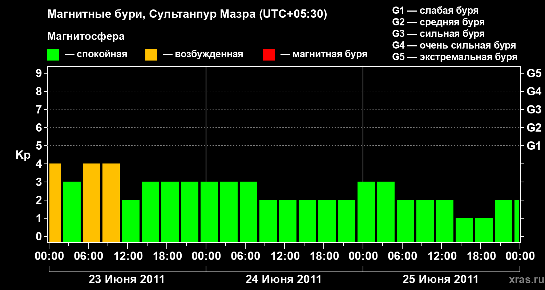545x290 pixels.
Task: Click the G2 label on the right axis
Action: (534, 128)
